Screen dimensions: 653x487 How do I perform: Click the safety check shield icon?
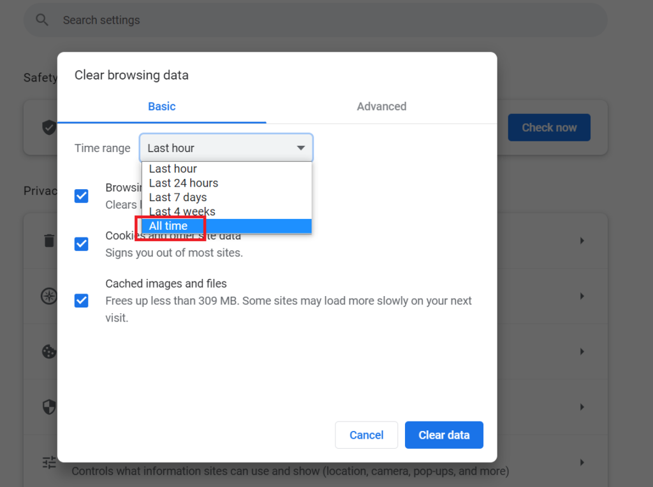[x=49, y=127]
